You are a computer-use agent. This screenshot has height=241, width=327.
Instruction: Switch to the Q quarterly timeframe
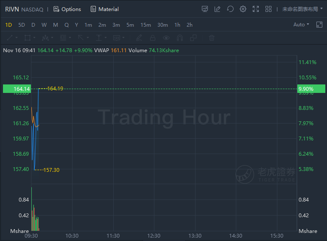coord(67,25)
